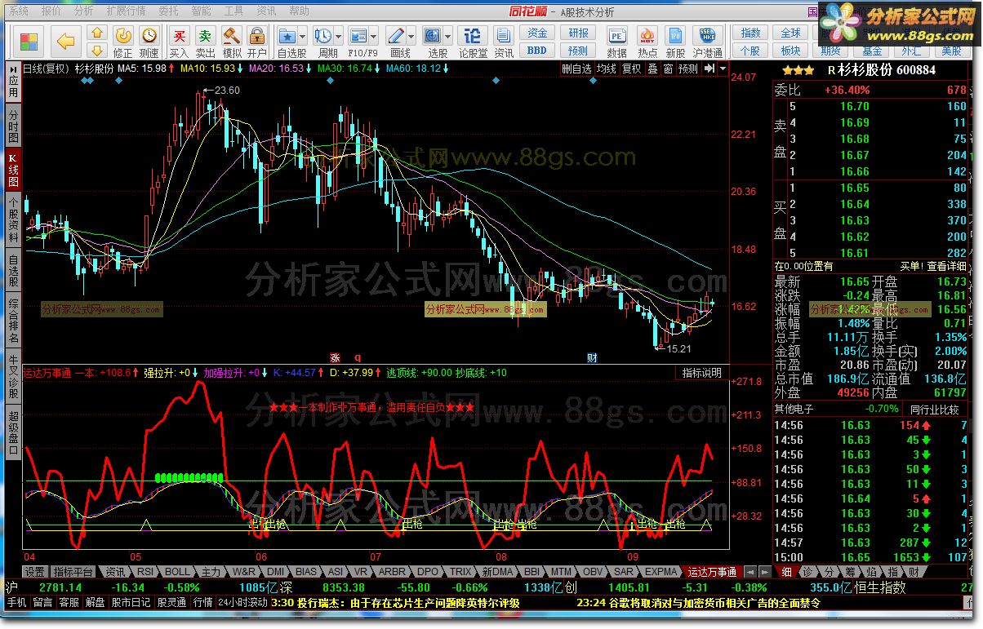This screenshot has height=629, width=983.
Task: Open the 模拟 simulated trading gavel icon
Action: pos(232,41)
